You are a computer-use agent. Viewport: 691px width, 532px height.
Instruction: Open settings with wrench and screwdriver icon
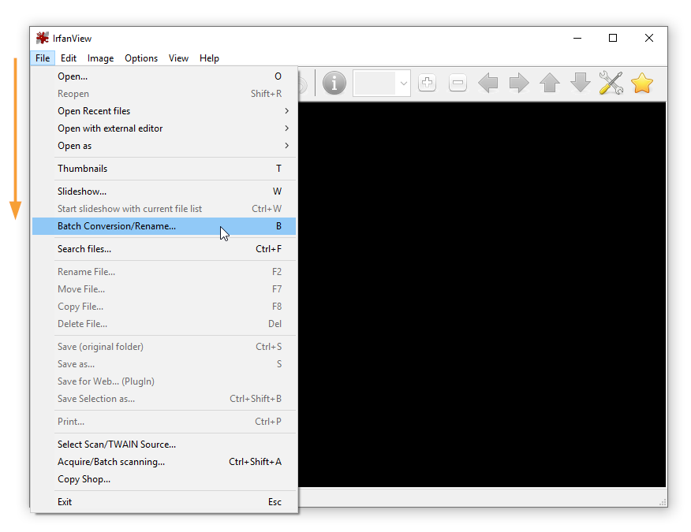[611, 83]
